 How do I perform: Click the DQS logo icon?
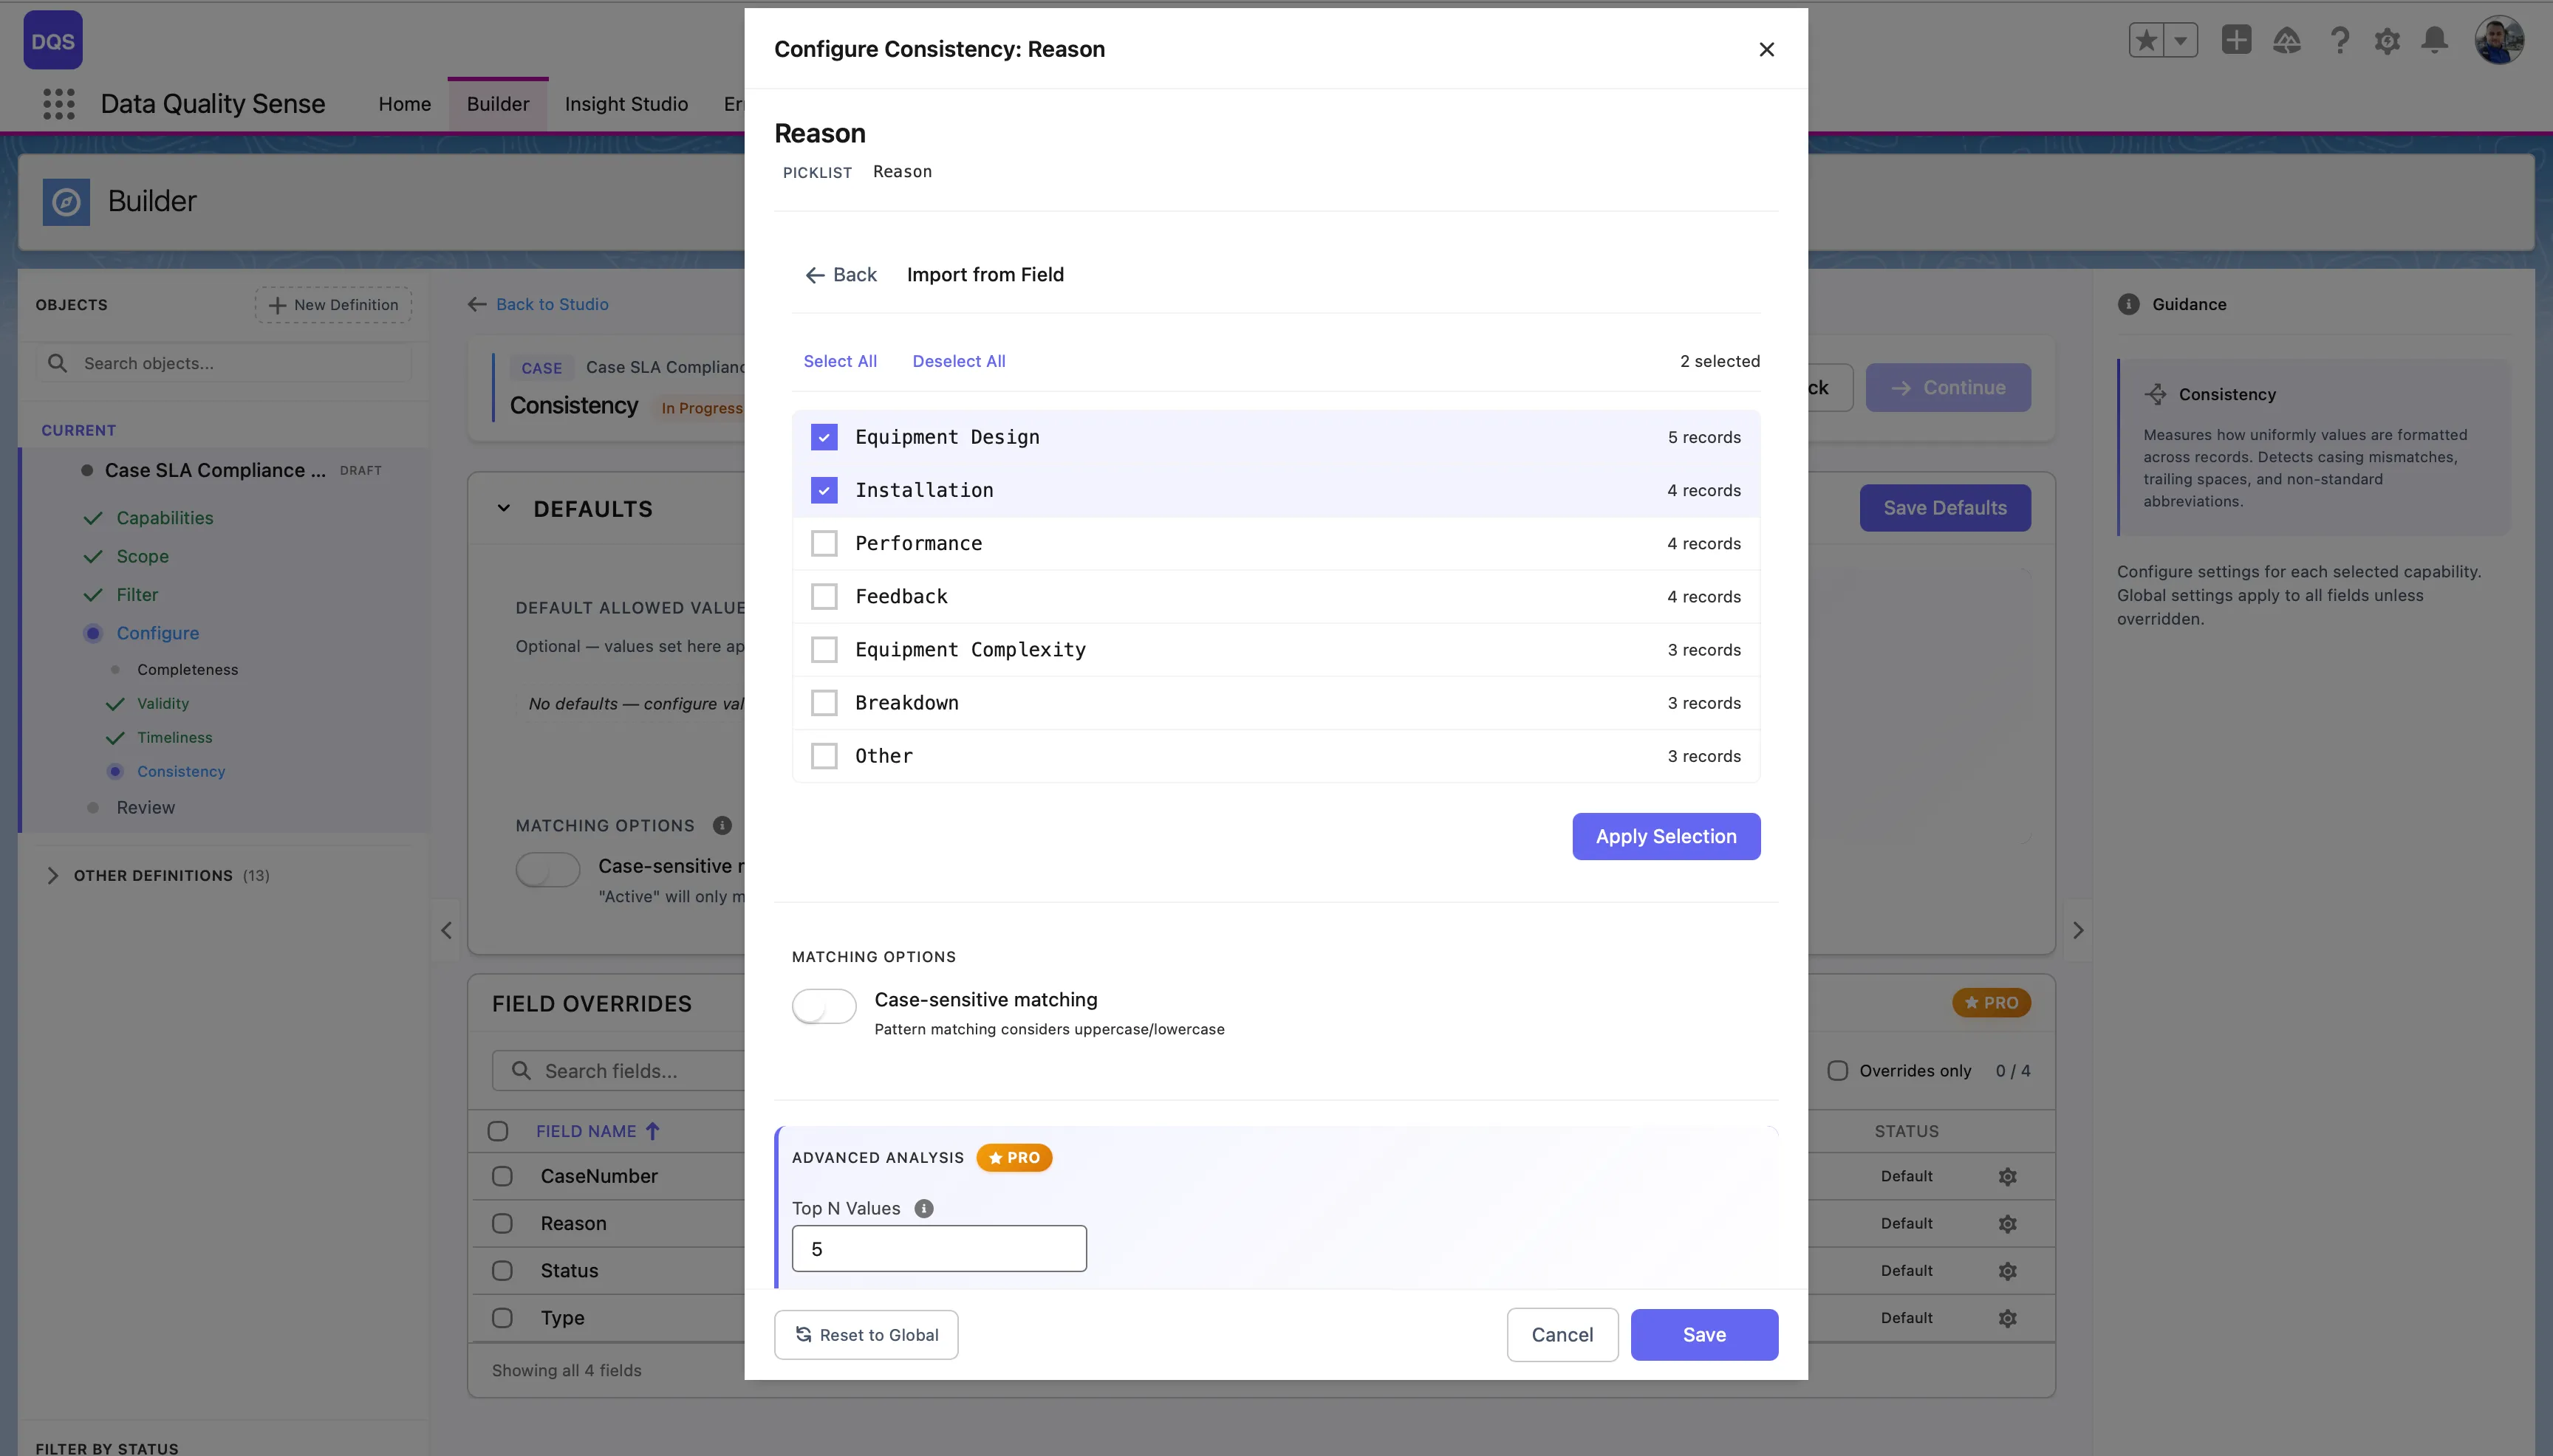pos(52,40)
